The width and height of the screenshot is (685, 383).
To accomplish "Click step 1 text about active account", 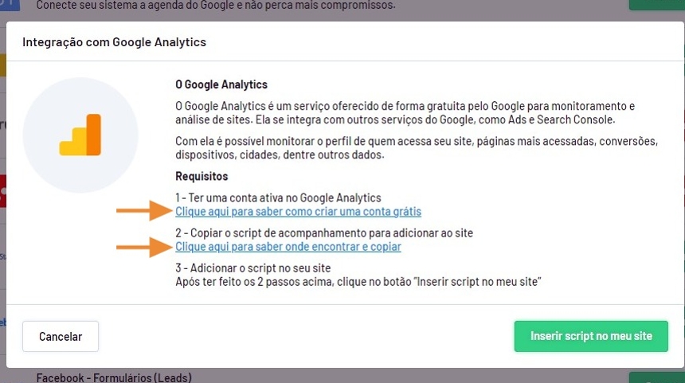I will [x=278, y=197].
